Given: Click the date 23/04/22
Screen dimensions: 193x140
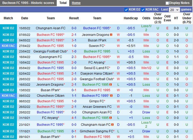Looking at the screenshot, I should (x=25, y=51).
